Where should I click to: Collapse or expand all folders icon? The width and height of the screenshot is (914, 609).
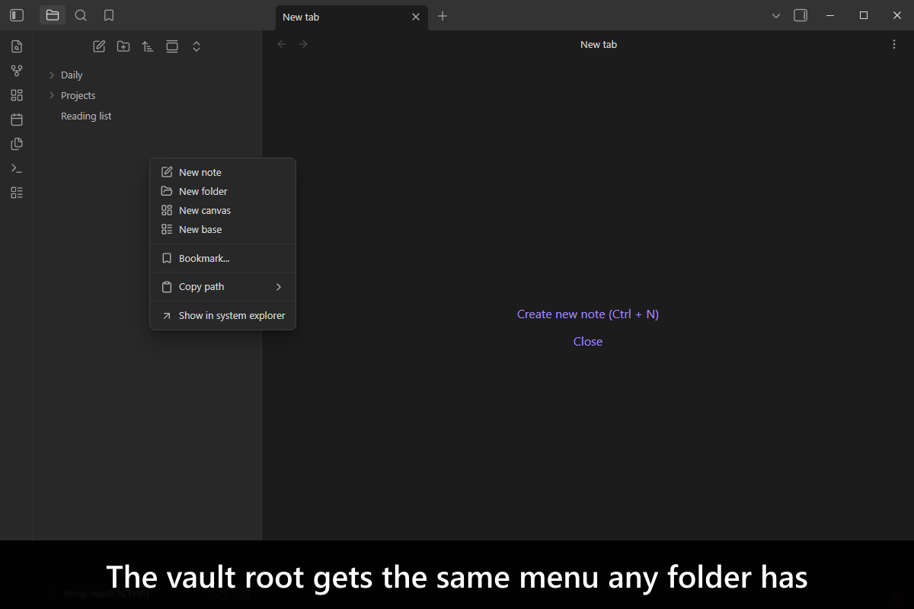197,46
